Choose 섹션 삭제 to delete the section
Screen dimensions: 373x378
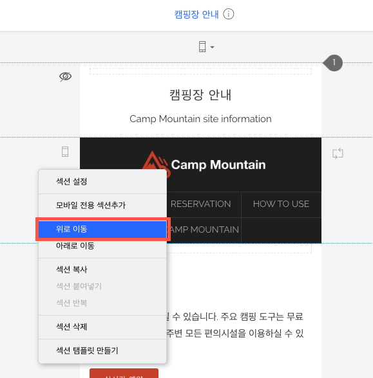coord(102,327)
